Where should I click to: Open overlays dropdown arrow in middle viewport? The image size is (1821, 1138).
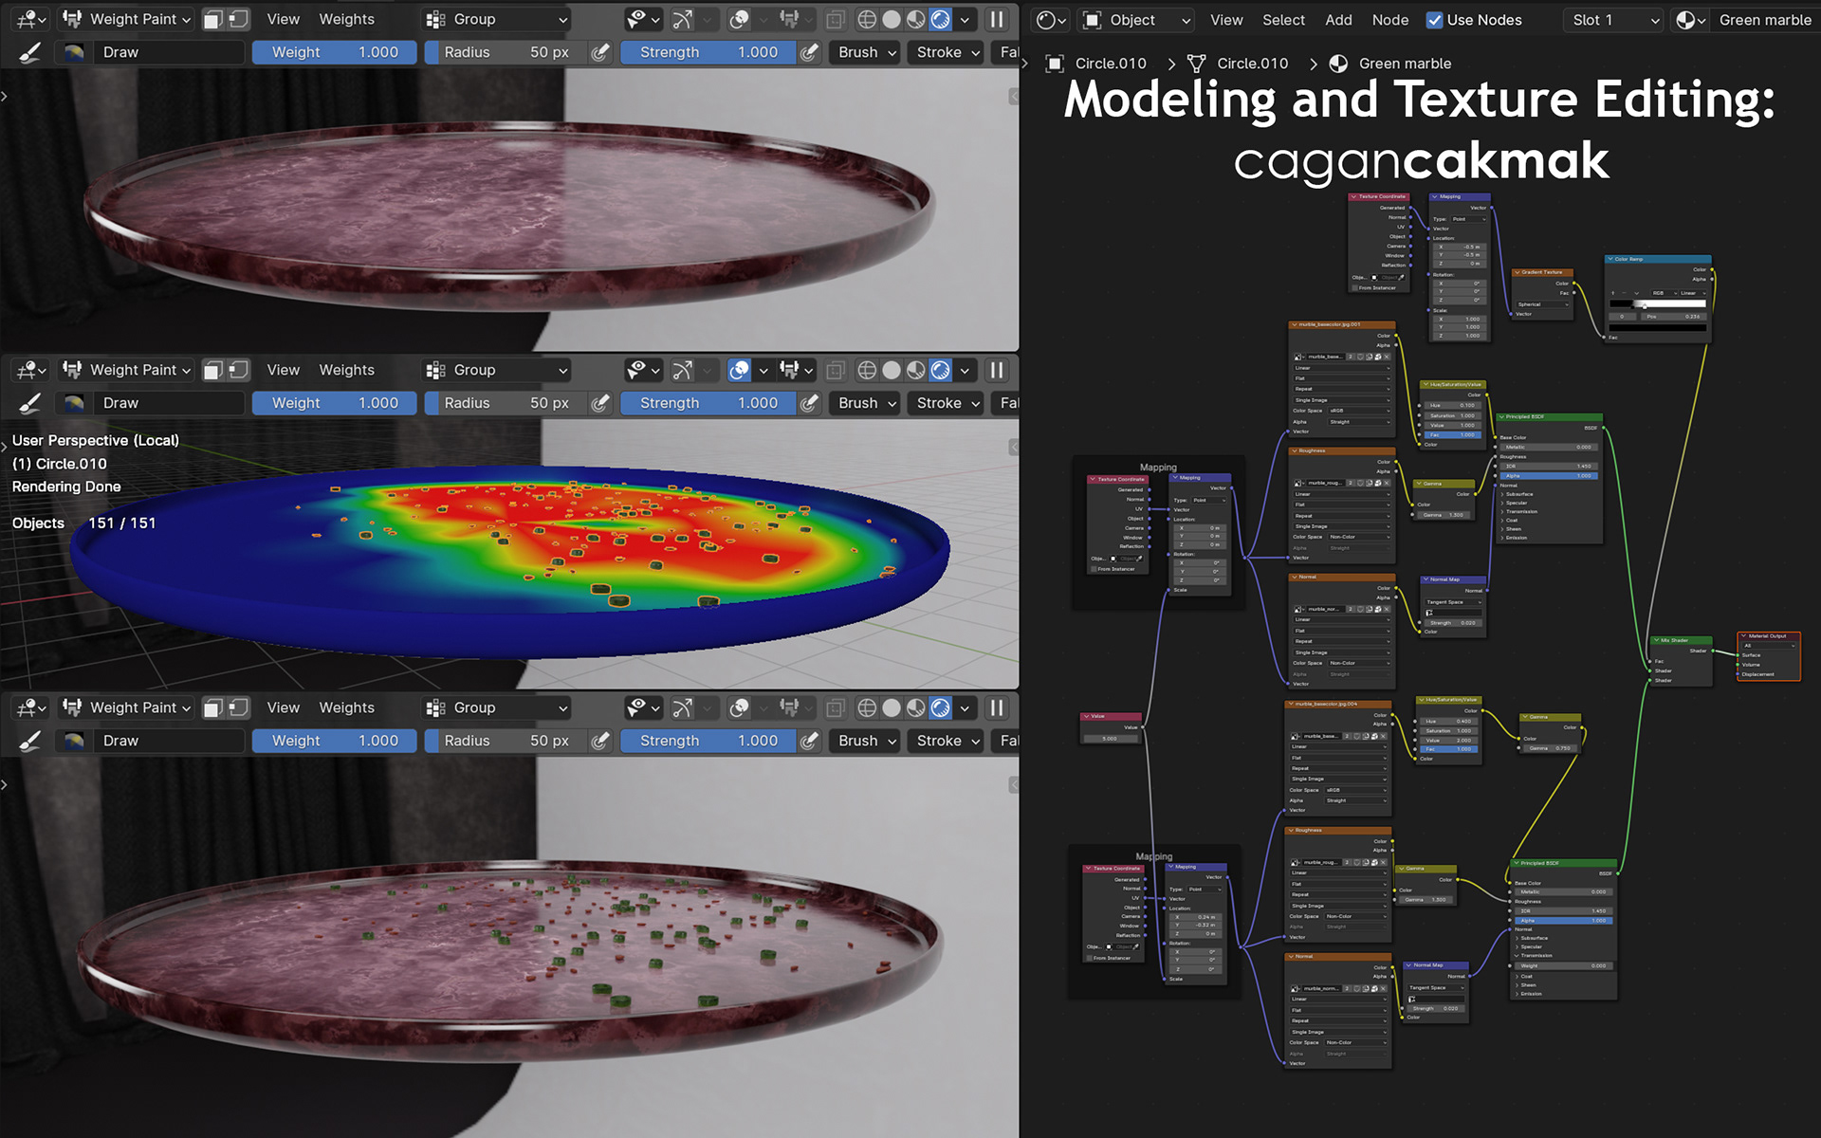pos(763,370)
